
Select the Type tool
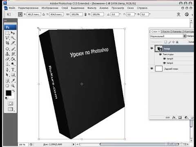13,70
